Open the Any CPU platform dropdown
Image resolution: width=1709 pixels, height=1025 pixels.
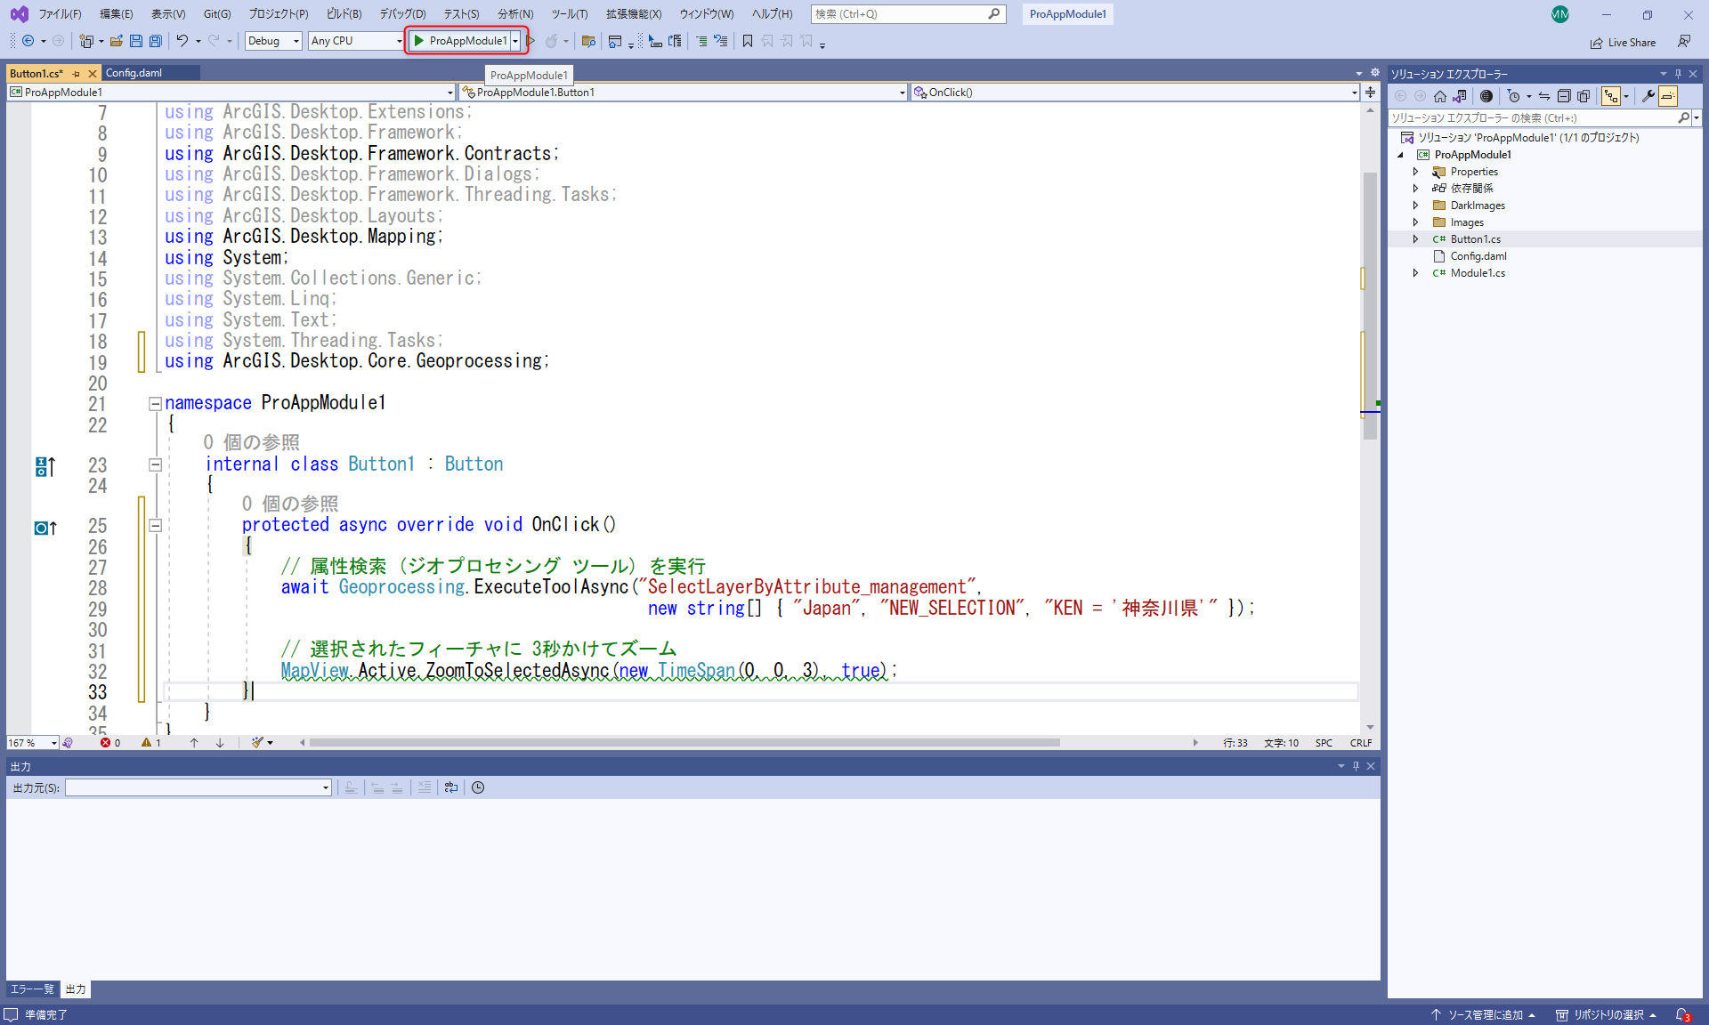click(x=356, y=41)
